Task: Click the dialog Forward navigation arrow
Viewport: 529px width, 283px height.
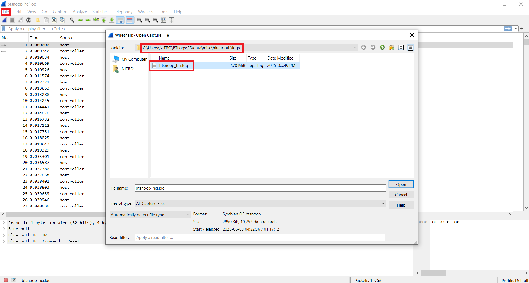Action: coord(373,47)
